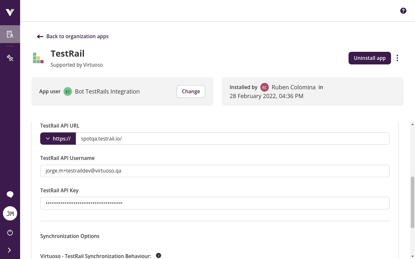The image size is (415, 259).
Task: Select the organization icon in the left sidebar
Action: click(x=10, y=34)
